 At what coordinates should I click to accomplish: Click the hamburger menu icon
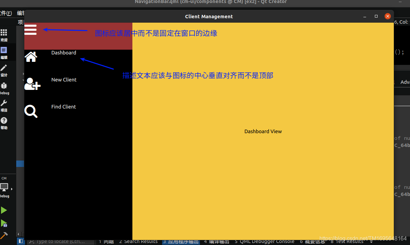click(x=30, y=29)
